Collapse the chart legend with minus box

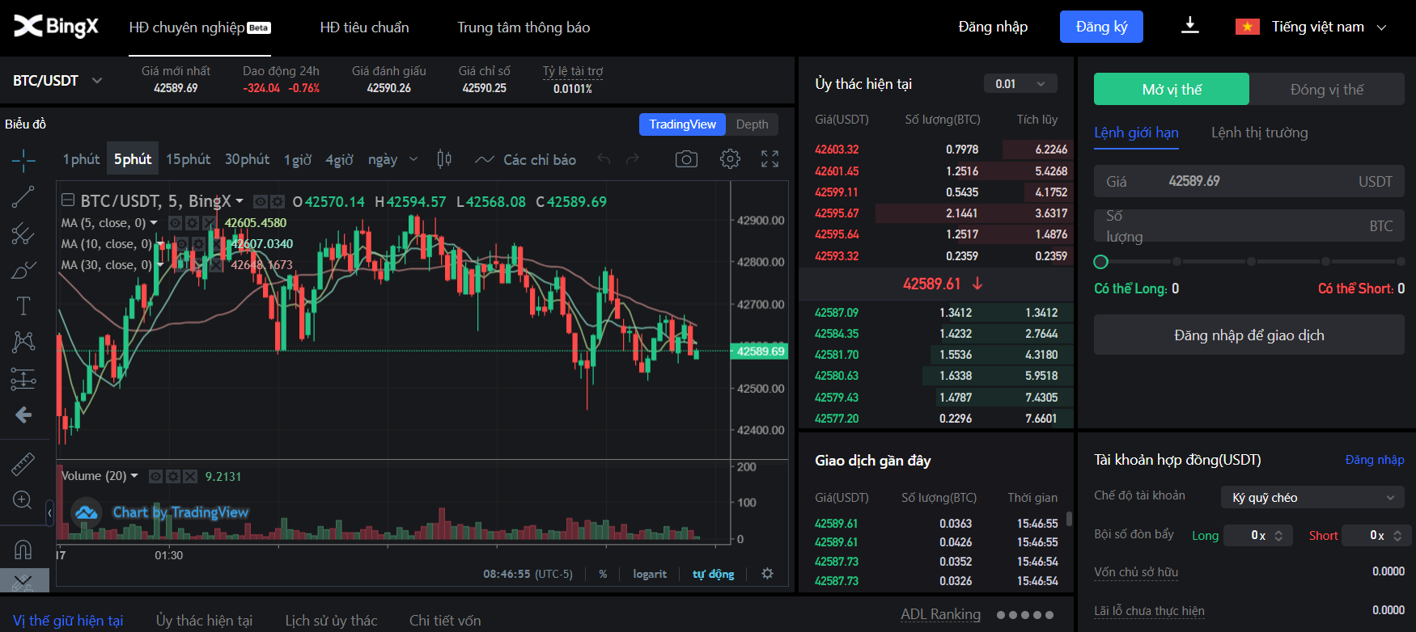(68, 200)
